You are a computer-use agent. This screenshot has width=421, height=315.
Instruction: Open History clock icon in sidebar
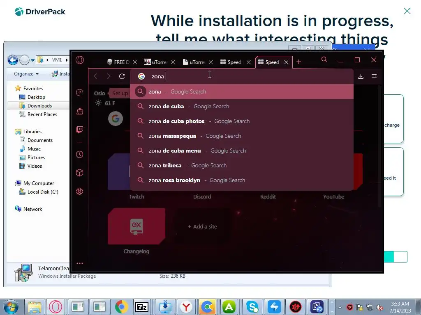[x=80, y=154]
